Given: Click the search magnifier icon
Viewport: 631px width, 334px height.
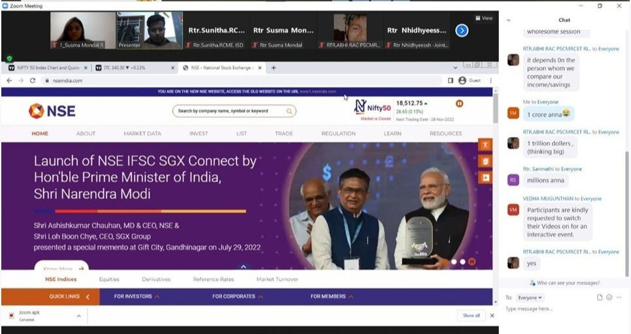Looking at the screenshot, I should [289, 111].
